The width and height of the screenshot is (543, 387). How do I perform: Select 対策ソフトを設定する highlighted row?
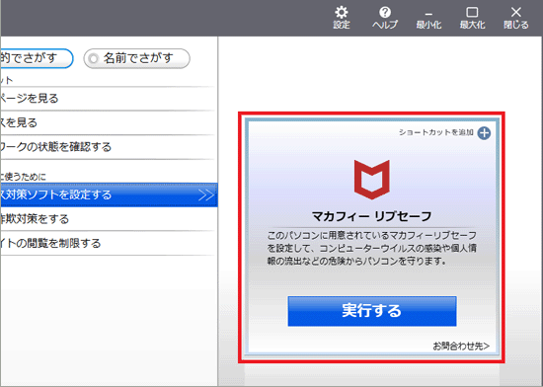[109, 194]
